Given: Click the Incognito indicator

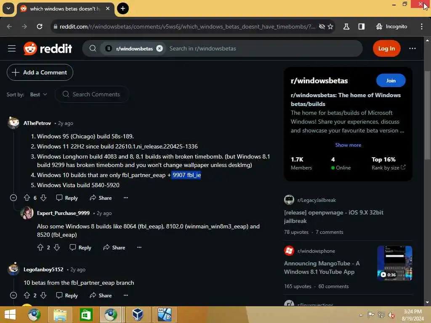Looking at the screenshot, I should 391,26.
